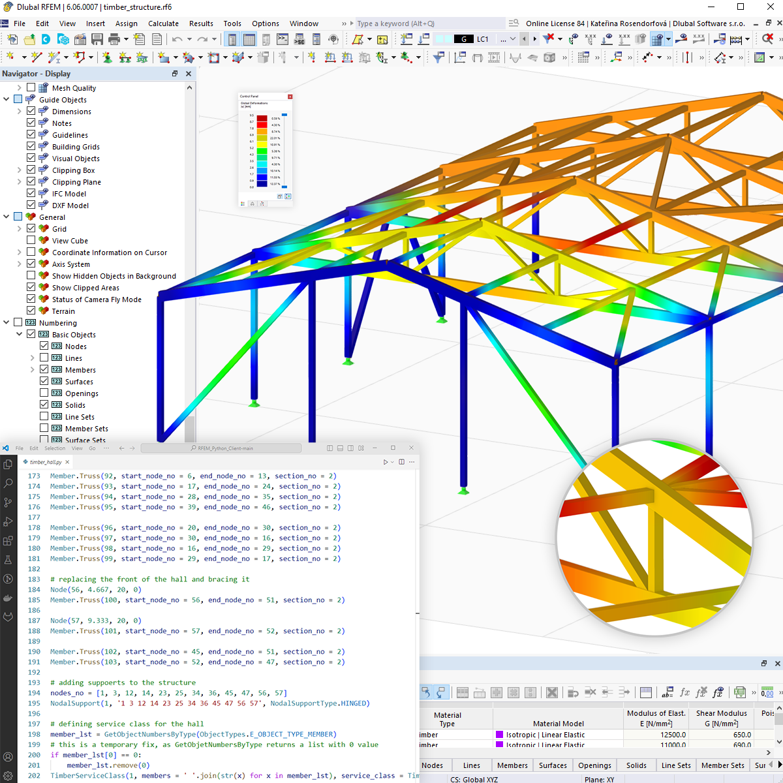Collapse the Guide Objects tree node
This screenshot has width=783, height=783.
[x=7, y=99]
